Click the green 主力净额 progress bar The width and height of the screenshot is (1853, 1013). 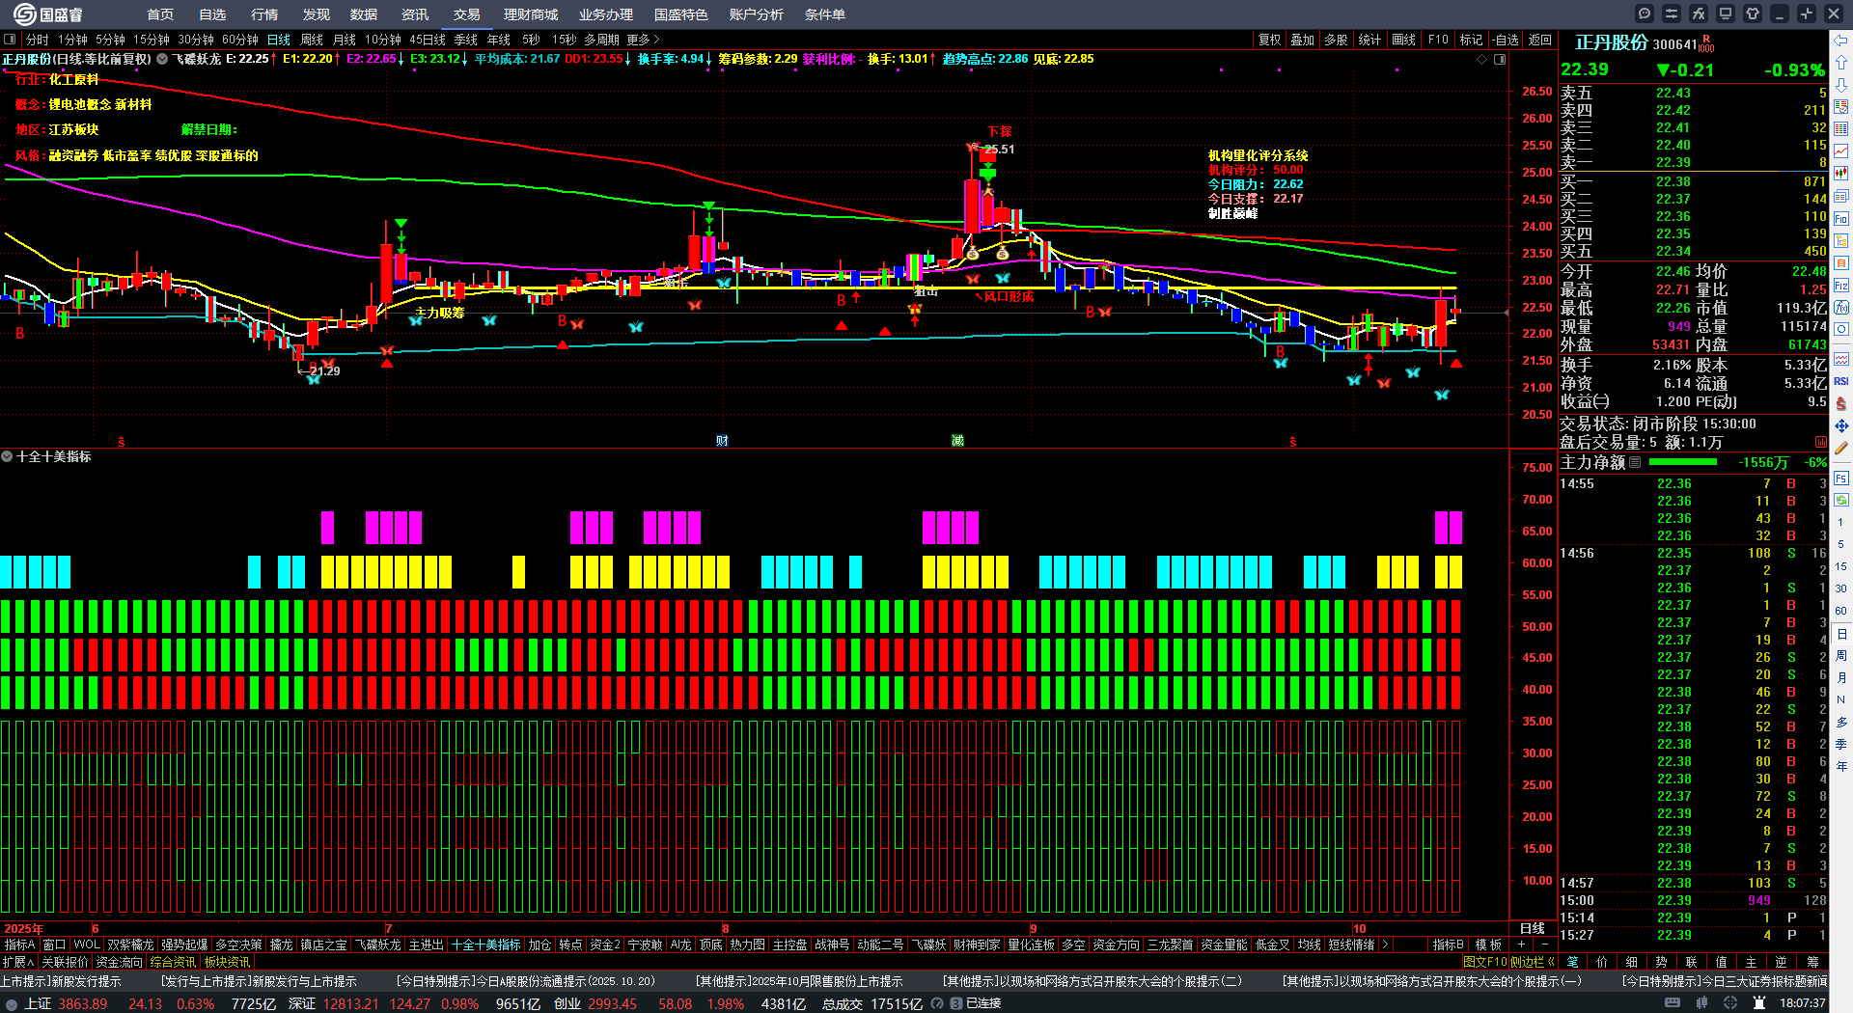click(x=1681, y=462)
